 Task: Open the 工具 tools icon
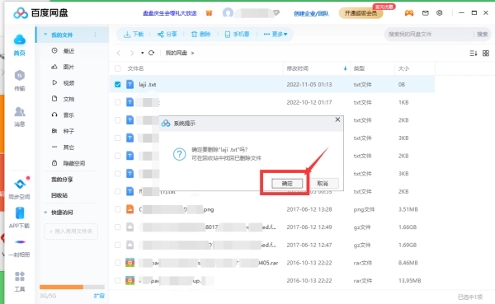[19, 281]
